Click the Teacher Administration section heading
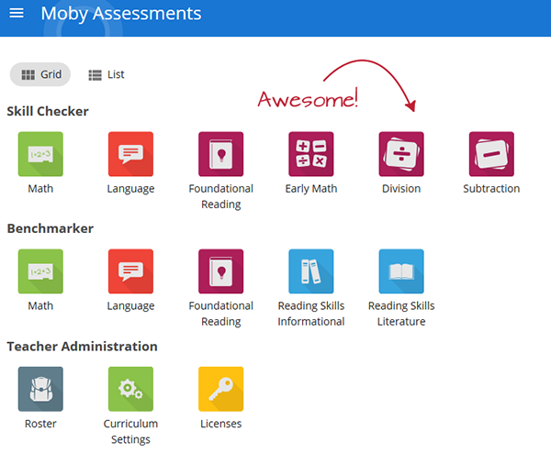The height and width of the screenshot is (453, 551). 83,347
